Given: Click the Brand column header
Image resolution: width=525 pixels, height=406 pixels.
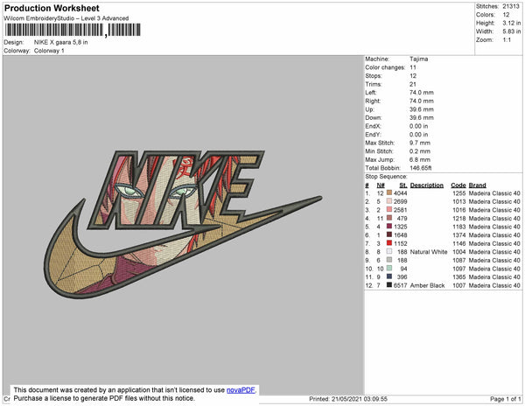Looking at the screenshot, I should tap(477, 185).
